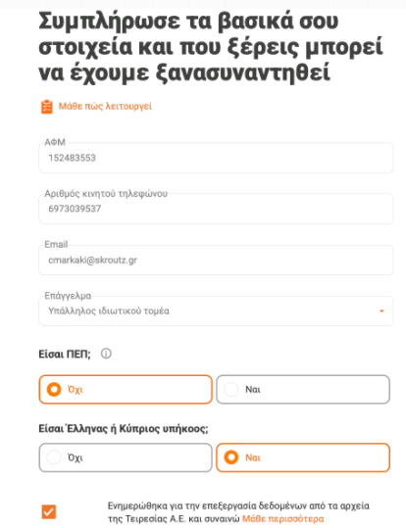Select Ναι for the ΠΕΠ question
This screenshot has width=406, height=528.
(x=303, y=390)
